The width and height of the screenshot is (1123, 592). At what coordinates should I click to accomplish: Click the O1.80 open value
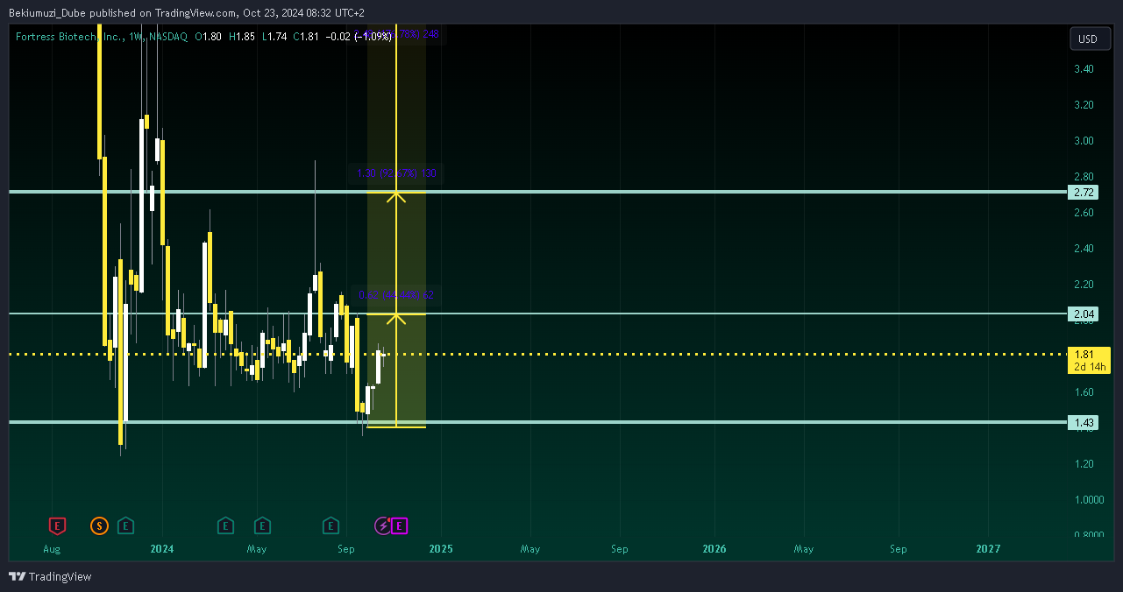[x=208, y=37]
